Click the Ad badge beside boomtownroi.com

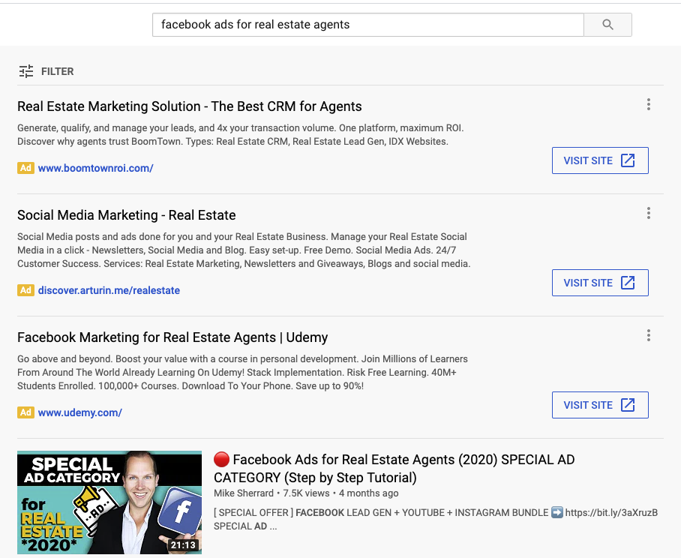(25, 168)
